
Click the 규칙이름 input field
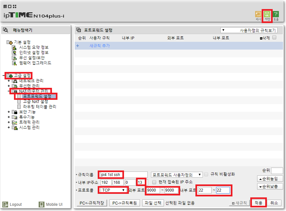(x=124, y=175)
